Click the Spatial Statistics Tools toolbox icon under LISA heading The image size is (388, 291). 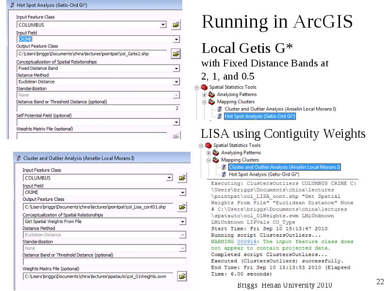[209, 145]
